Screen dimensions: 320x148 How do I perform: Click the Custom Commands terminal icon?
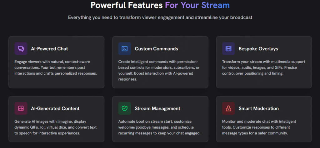pos(125,49)
